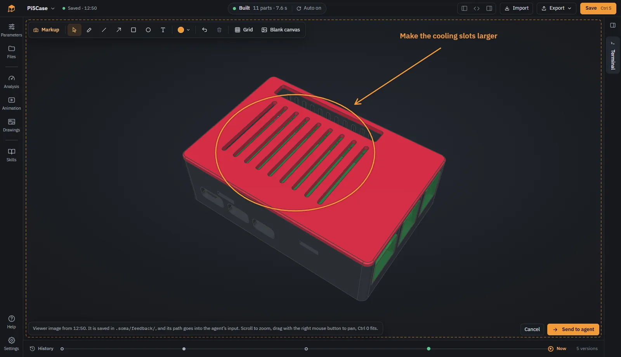
Task: Open the Drawings panel
Action: point(12,125)
